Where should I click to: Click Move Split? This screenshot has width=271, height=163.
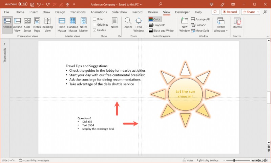coord(200,31)
